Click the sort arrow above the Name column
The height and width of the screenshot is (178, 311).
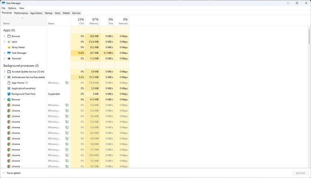(22, 18)
